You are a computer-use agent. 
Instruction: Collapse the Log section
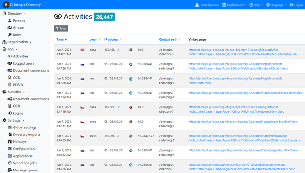point(10,49)
